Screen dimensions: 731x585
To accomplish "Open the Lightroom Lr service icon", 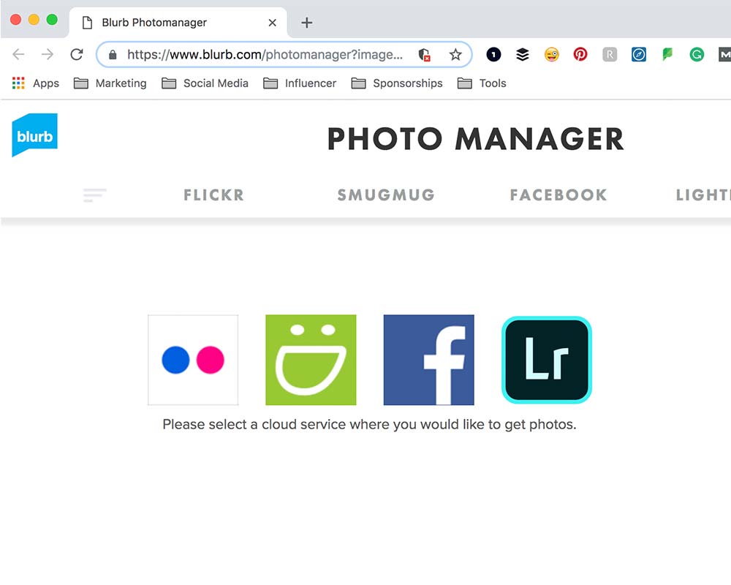I will 547,360.
